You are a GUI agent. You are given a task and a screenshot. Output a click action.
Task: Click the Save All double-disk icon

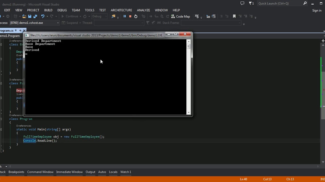(x=35, y=16)
